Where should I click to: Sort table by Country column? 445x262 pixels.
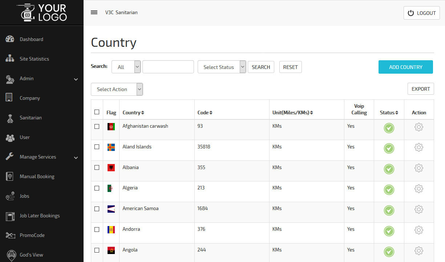click(x=133, y=112)
